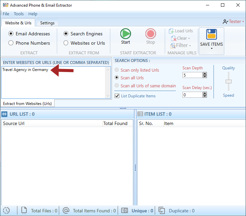Select Scan only listed Urls option
The height and width of the screenshot is (216, 246).
[x=117, y=70]
